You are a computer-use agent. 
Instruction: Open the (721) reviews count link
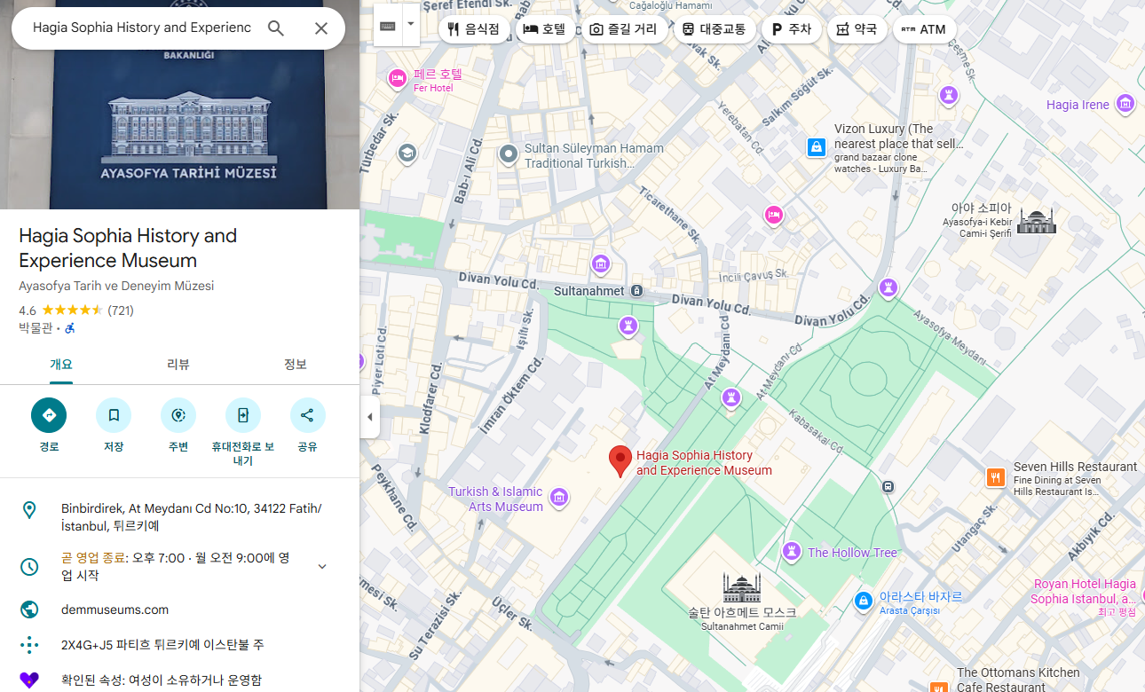click(121, 311)
